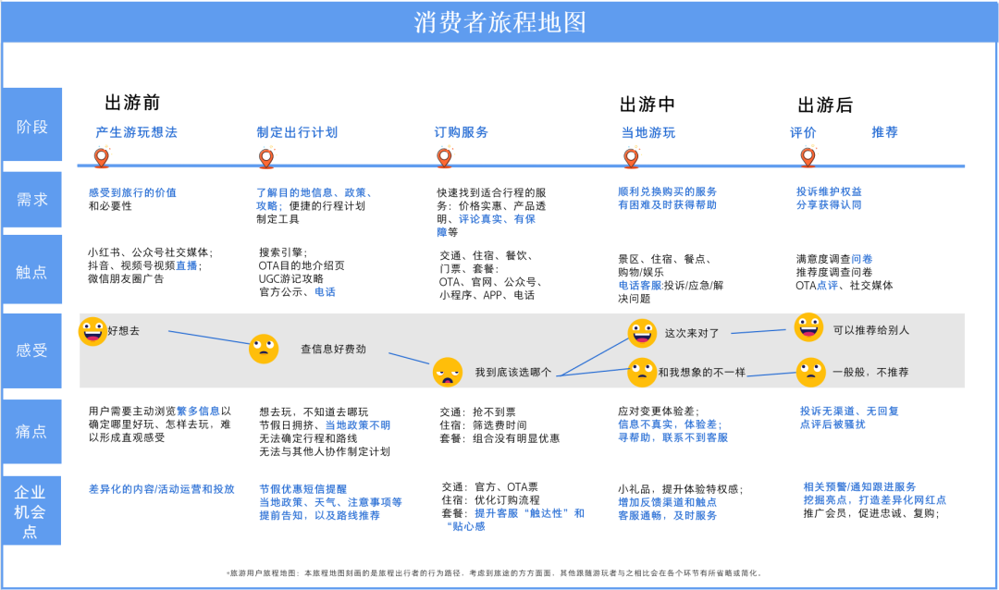This screenshot has height=590, width=999.
Task: Click the 痛点 row label
Action: (31, 431)
